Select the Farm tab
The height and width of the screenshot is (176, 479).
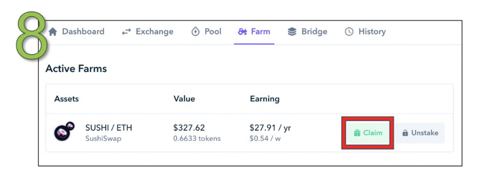(260, 32)
